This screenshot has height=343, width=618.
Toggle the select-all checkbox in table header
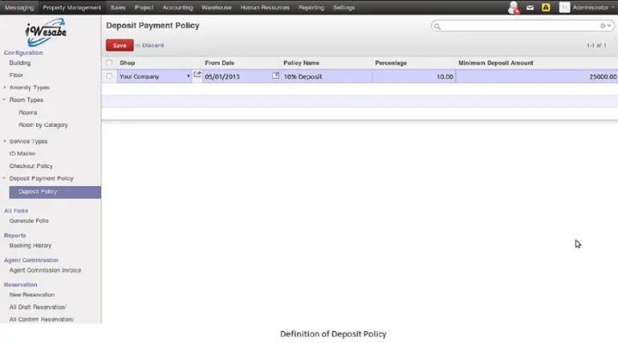tap(109, 63)
